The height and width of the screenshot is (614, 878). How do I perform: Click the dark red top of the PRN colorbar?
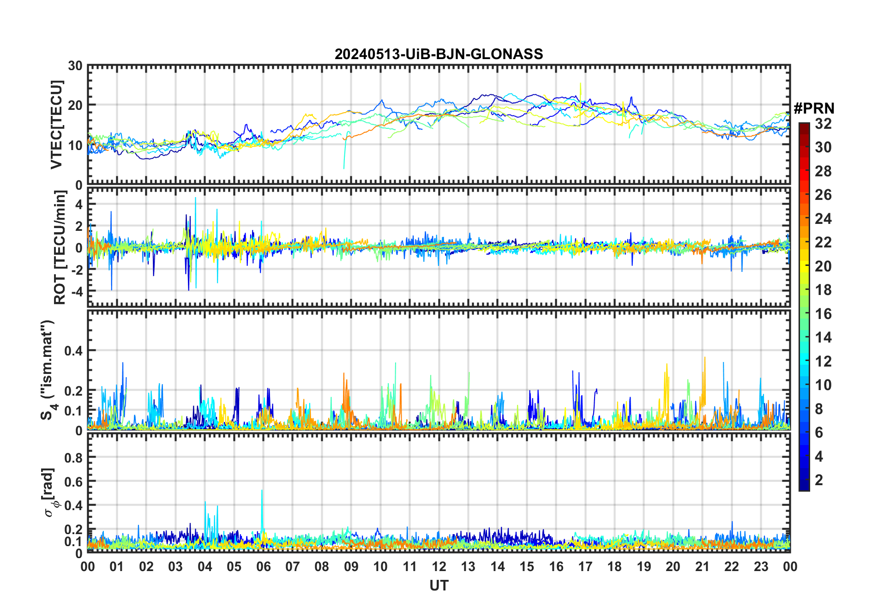pos(804,126)
